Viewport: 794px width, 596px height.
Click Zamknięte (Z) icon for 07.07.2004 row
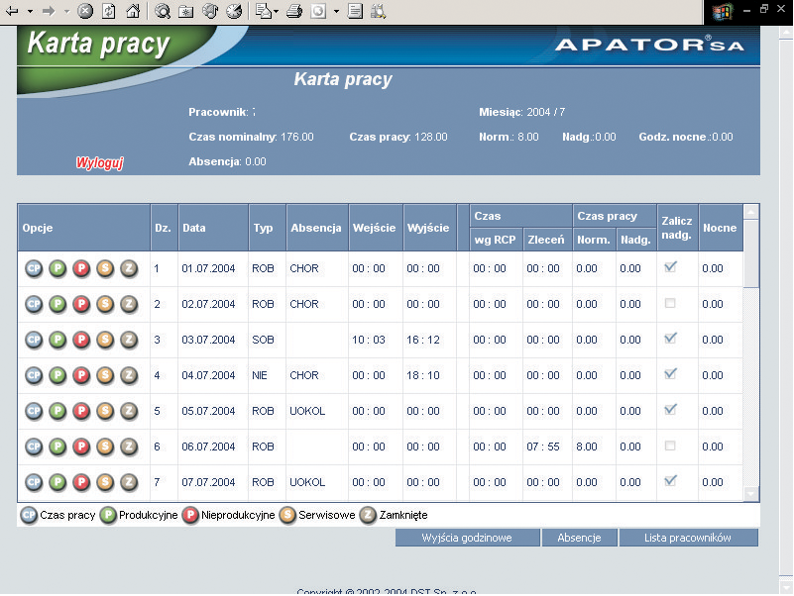click(129, 481)
